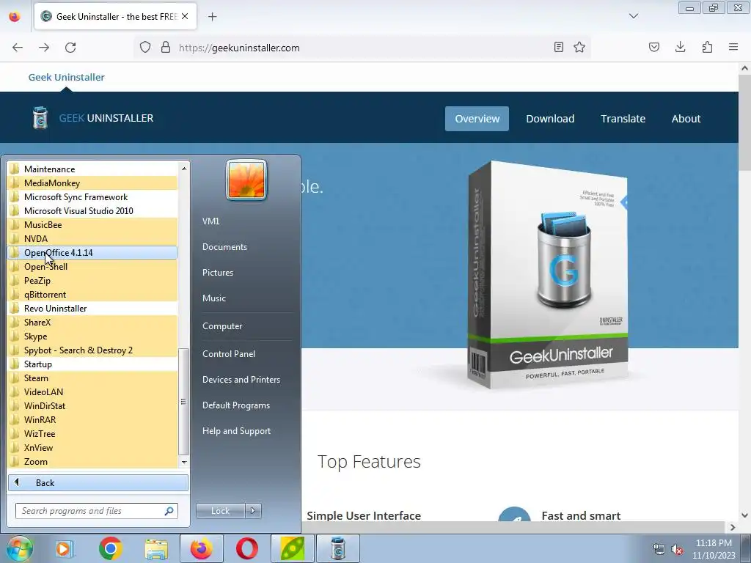This screenshot has width=751, height=563.
Task: Open the About page tab
Action: (x=686, y=119)
